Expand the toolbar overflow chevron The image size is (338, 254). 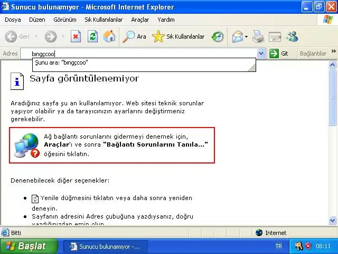(333, 51)
